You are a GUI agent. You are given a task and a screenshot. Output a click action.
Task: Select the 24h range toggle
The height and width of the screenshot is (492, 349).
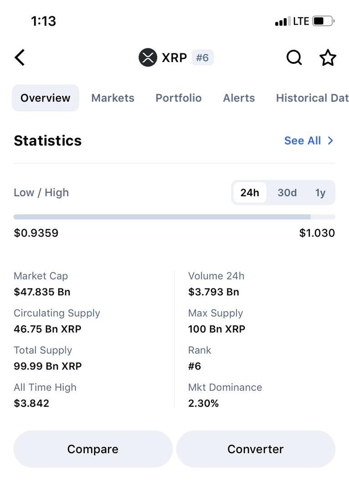point(250,193)
